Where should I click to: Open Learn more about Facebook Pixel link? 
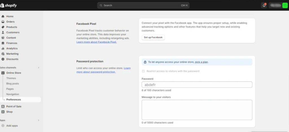(96, 42)
